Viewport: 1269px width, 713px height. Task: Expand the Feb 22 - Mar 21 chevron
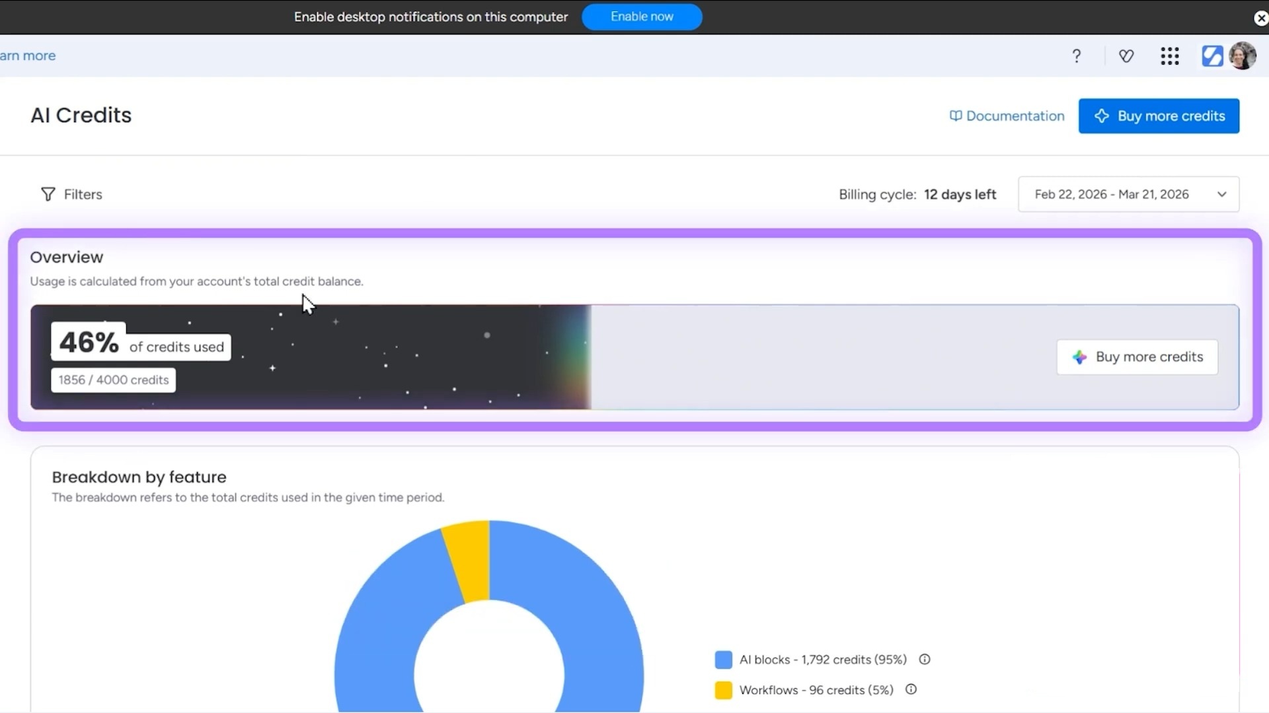[x=1222, y=194]
